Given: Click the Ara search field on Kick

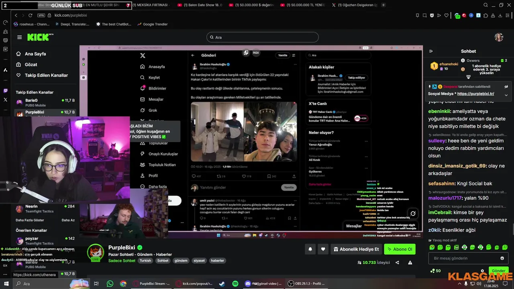Looking at the screenshot, I should point(263,37).
